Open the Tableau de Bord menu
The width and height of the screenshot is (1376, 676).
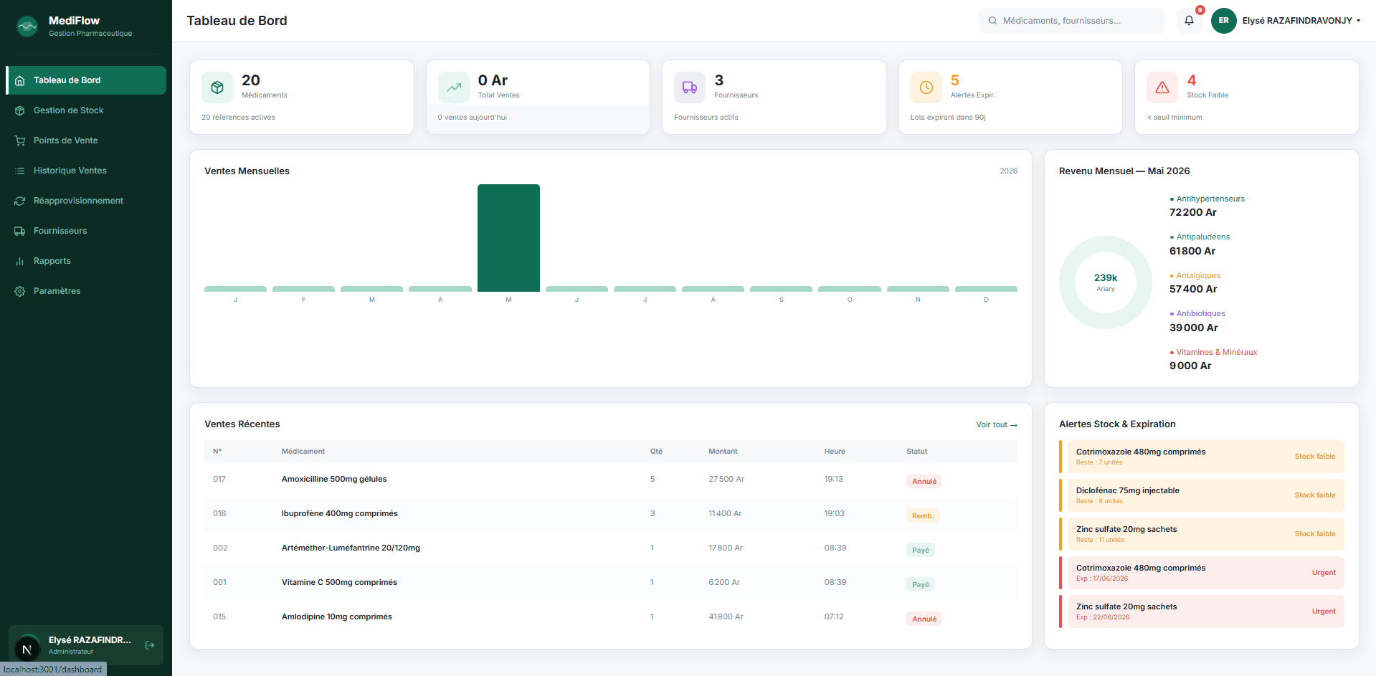point(86,80)
